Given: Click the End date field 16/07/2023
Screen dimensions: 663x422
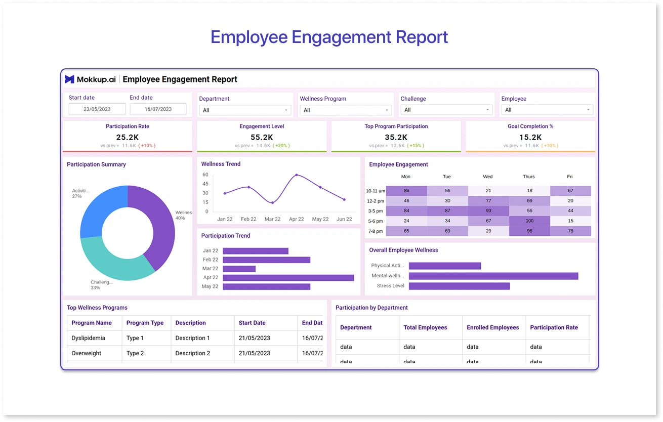Looking at the screenshot, I should 158,109.
